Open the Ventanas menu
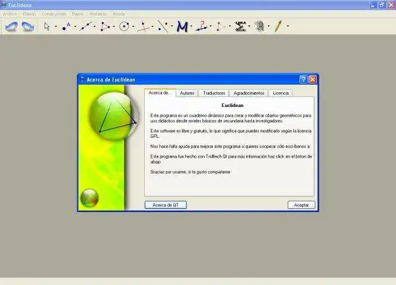 point(98,14)
